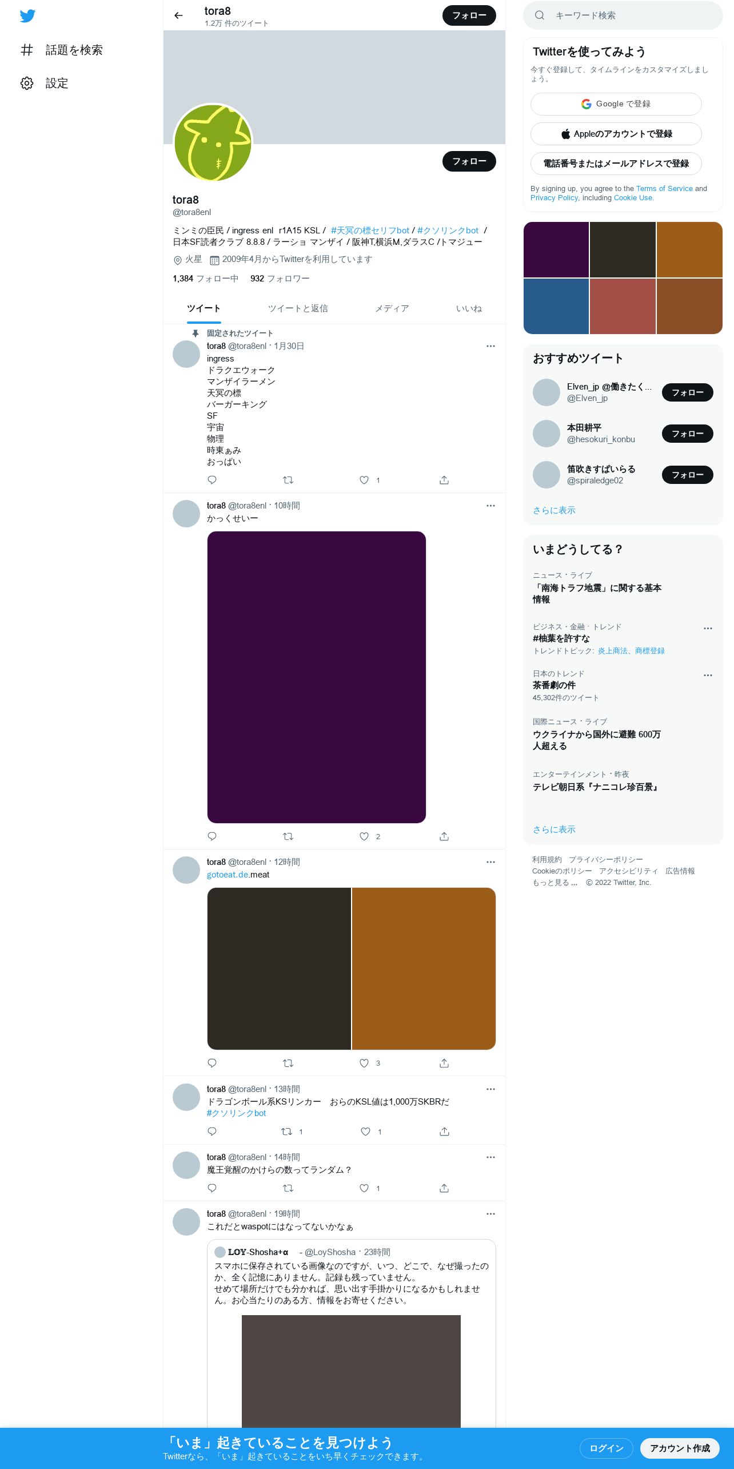This screenshot has height=1469, width=734.
Task: Open options menu for 茶番劇の件 trend
Action: tap(708, 675)
